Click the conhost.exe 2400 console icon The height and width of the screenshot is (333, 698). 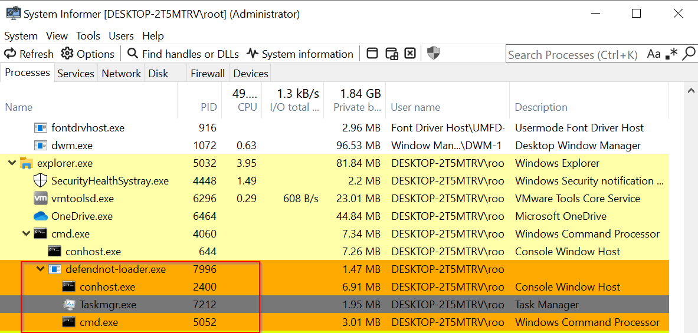(x=69, y=287)
